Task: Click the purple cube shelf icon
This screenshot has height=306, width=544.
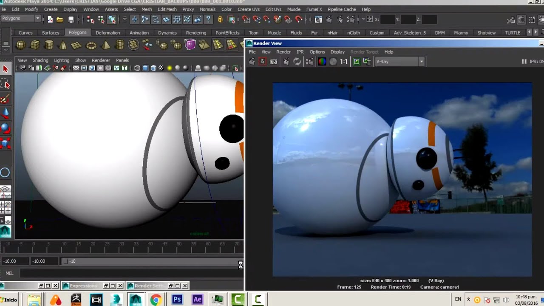Action: 190,45
